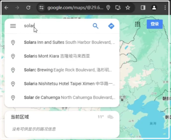Click the install app icon in address bar

coord(118,8)
